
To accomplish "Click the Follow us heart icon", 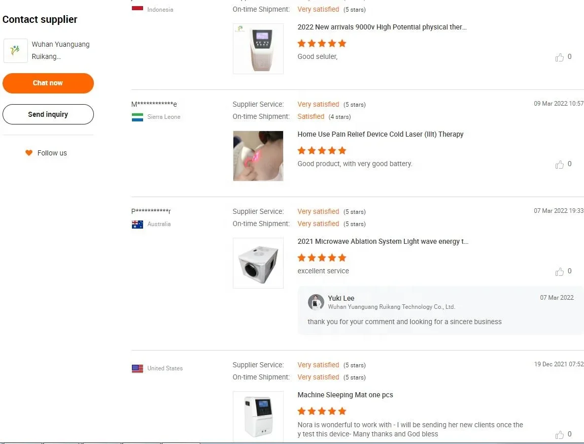I will [x=29, y=153].
